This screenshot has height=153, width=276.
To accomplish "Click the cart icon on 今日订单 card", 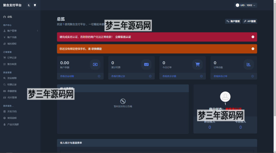I will [198, 64].
